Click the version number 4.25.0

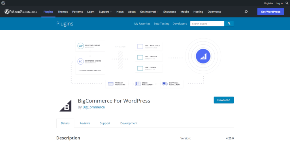point(230,138)
